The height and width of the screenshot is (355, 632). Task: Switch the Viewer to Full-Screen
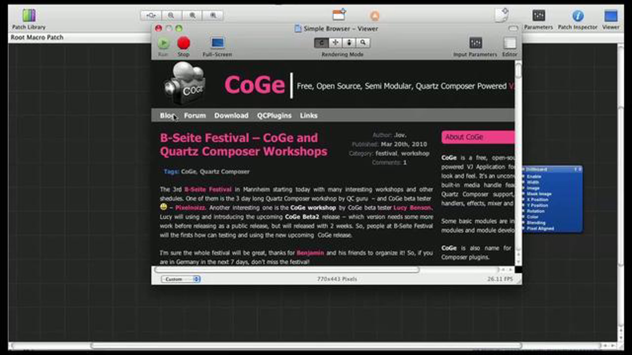[x=218, y=47]
